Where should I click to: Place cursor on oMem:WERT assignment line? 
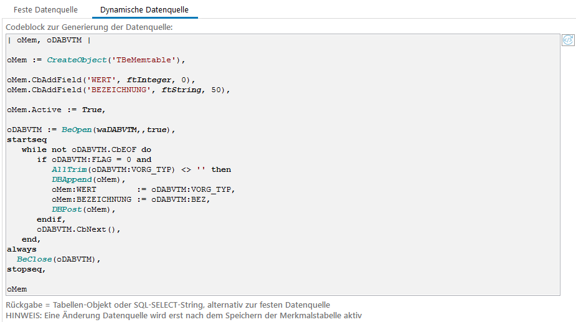tap(143, 190)
